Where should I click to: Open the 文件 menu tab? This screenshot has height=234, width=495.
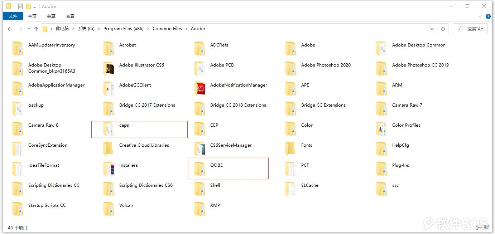point(13,16)
